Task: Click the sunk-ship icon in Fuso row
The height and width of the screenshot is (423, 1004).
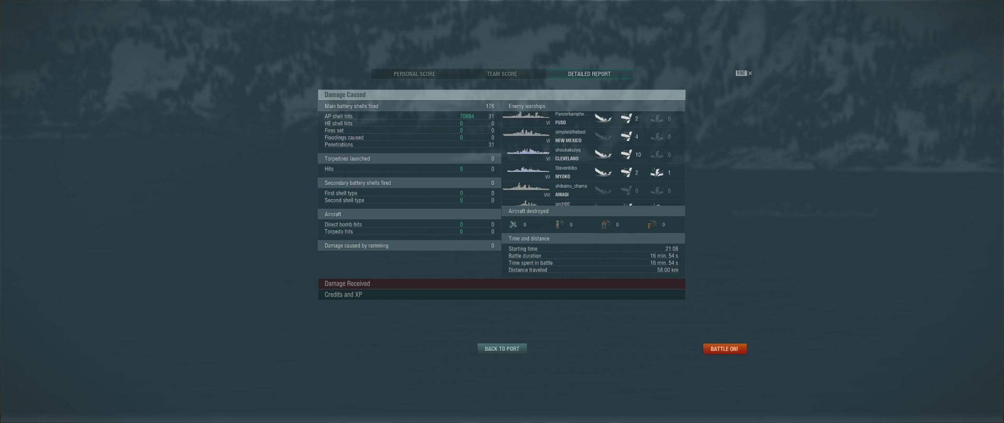Action: [x=603, y=119]
